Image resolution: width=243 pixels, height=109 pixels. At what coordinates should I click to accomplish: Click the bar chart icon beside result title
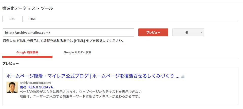click(x=182, y=76)
